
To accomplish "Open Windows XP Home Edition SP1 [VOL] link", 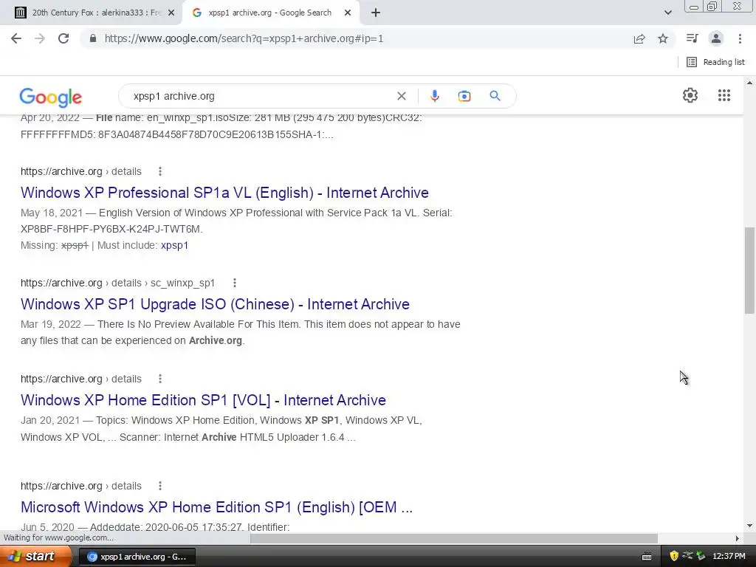I will click(x=204, y=400).
